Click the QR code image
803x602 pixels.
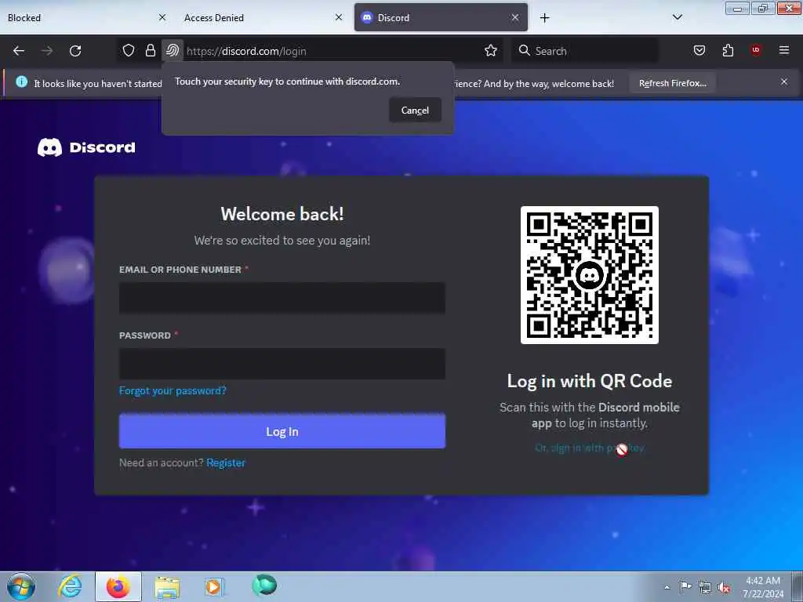tap(590, 275)
